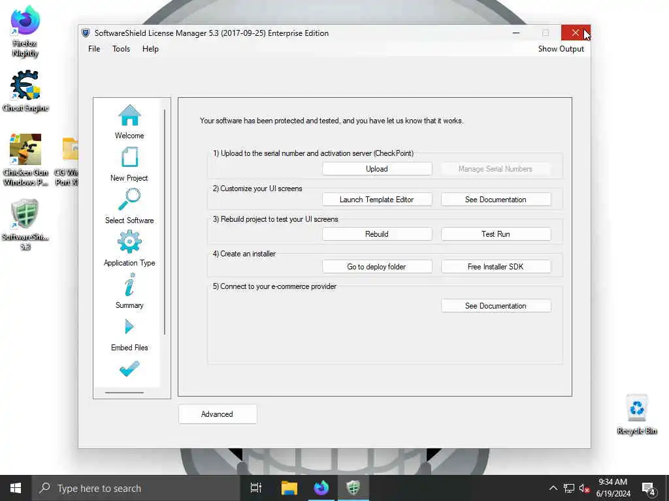This screenshot has height=501, width=669.
Task: Click the Test Run button
Action: [496, 234]
